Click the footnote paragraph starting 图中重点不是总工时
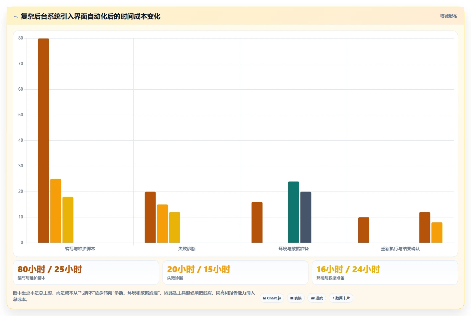 coord(134,296)
